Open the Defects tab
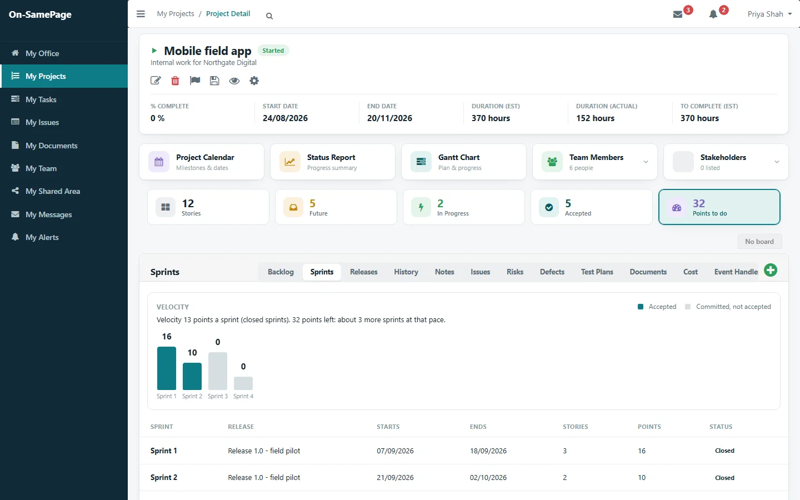800x500 pixels. click(x=552, y=272)
